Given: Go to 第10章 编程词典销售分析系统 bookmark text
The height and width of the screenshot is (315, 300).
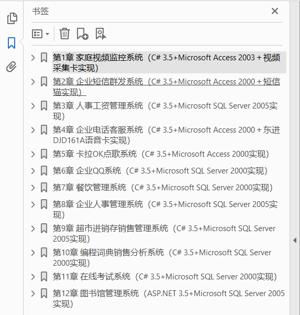Looking at the screenshot, I should click(162, 257).
